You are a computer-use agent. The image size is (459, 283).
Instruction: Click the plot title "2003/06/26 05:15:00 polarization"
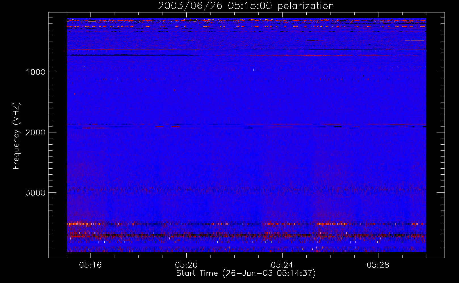[x=246, y=6]
